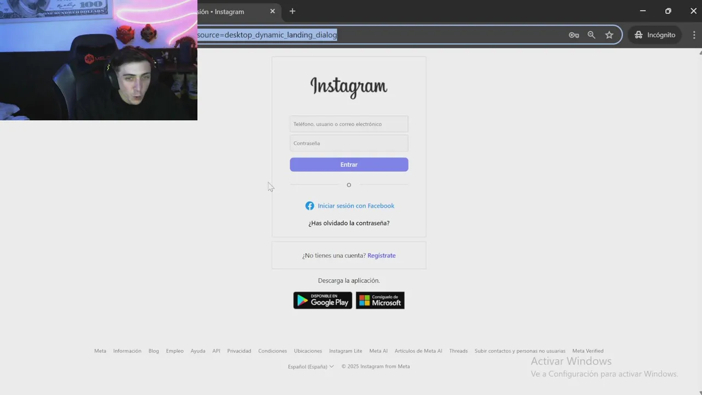
Task: Minimize the Chrome window
Action: click(643, 11)
